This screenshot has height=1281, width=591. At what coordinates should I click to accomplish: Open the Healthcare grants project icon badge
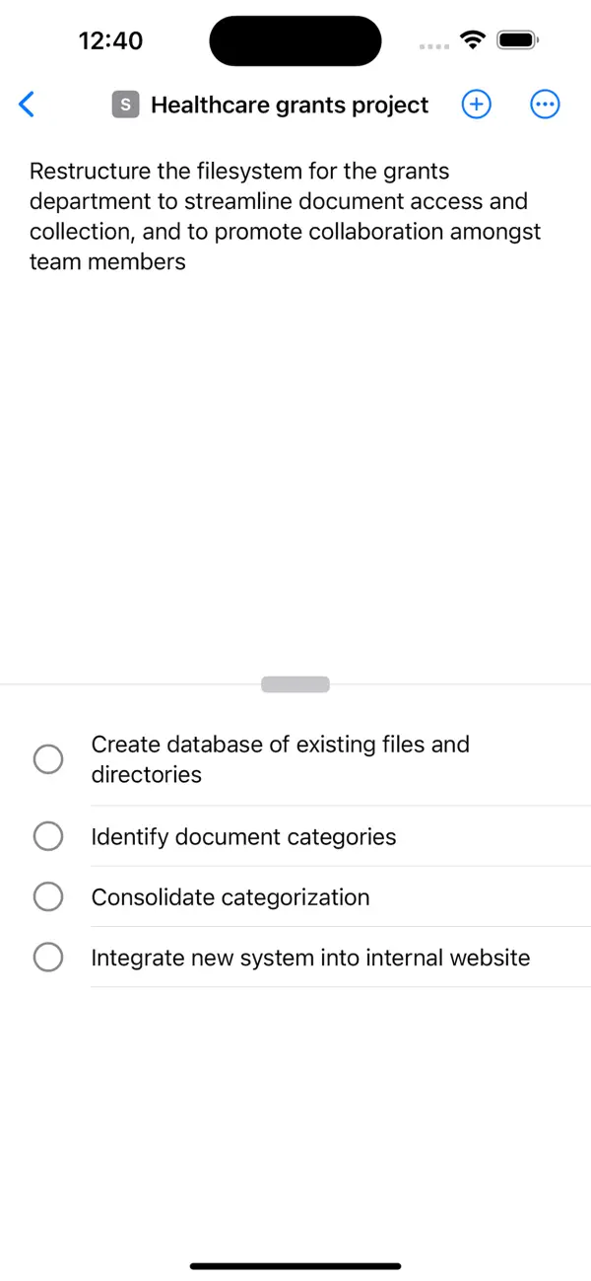125,104
